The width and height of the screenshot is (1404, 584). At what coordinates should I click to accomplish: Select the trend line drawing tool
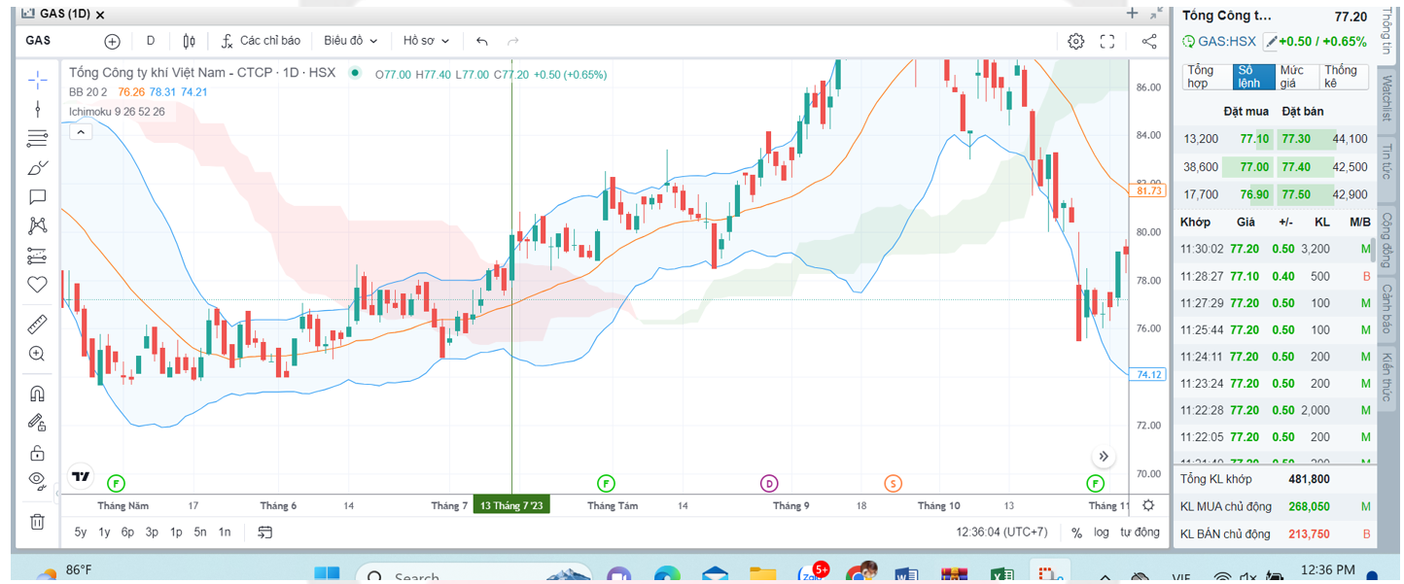click(x=37, y=109)
